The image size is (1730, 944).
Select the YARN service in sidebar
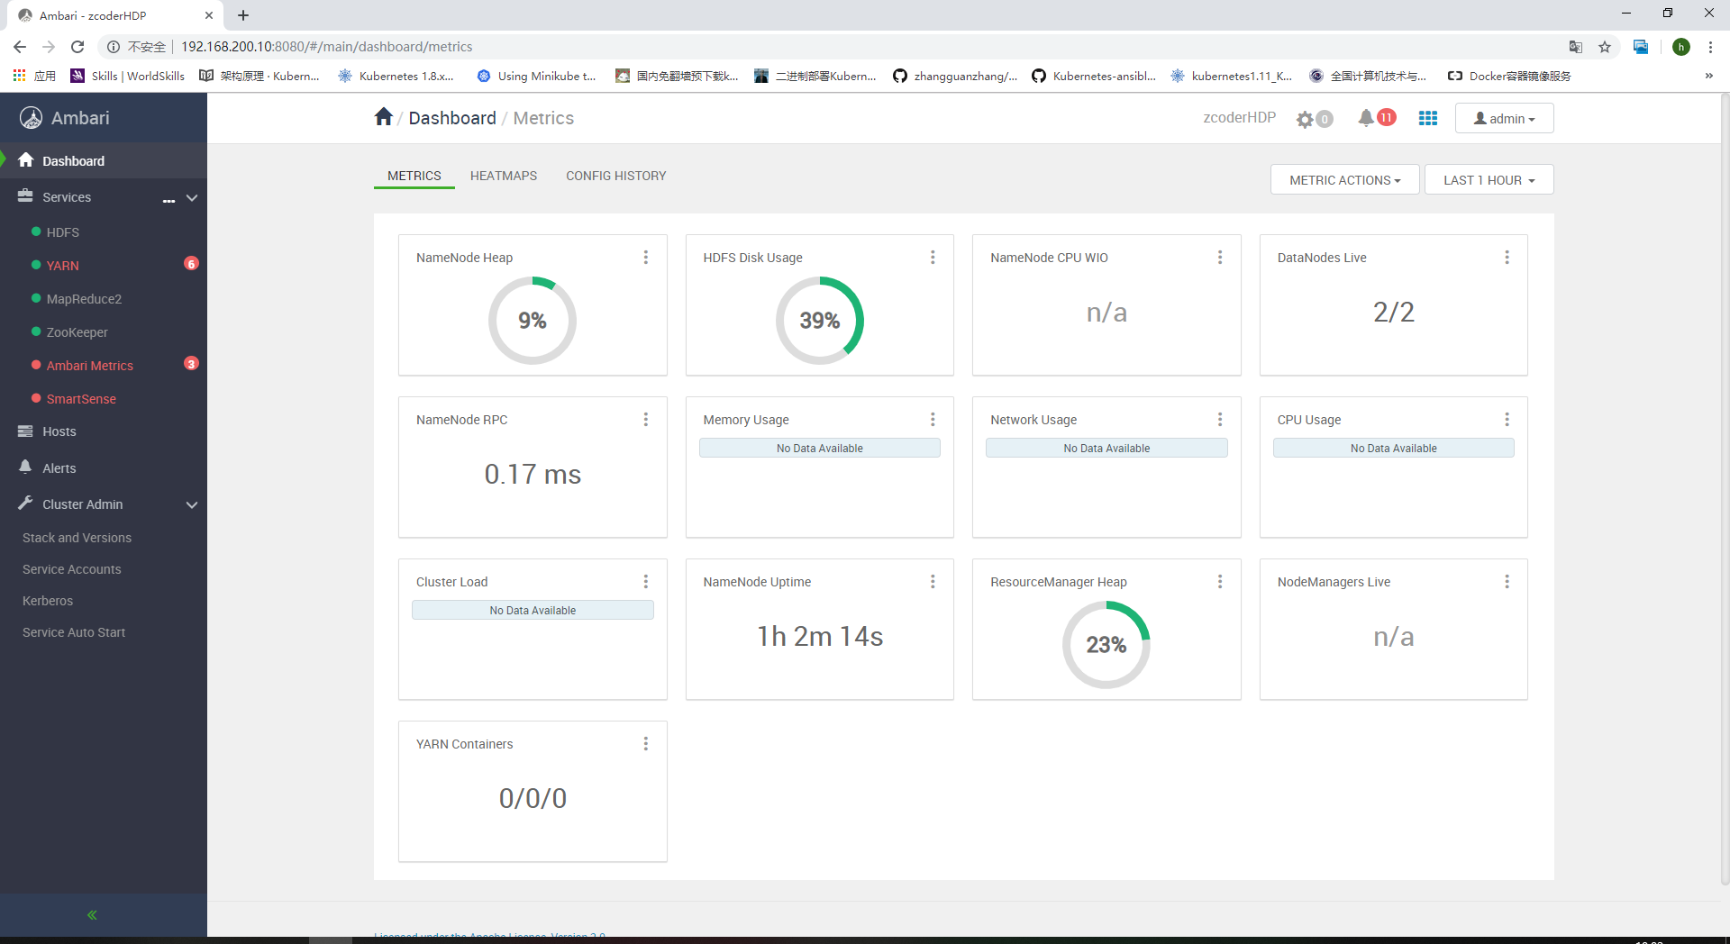coord(62,266)
